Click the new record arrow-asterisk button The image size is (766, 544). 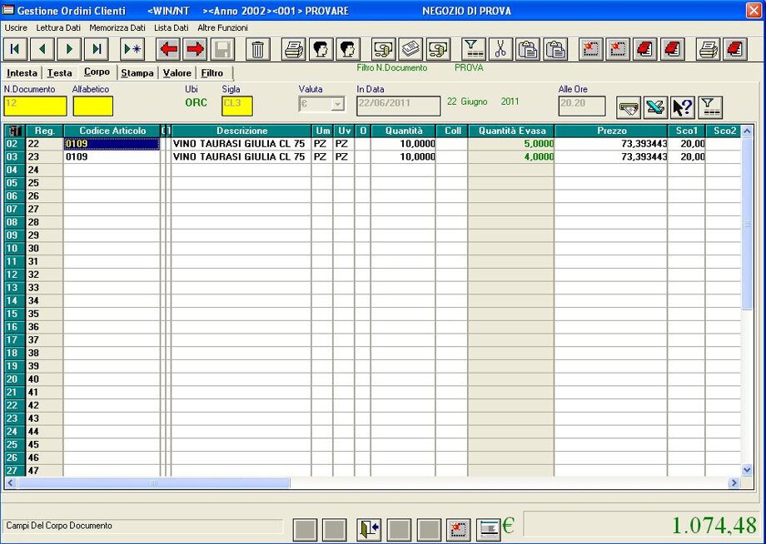coord(133,49)
